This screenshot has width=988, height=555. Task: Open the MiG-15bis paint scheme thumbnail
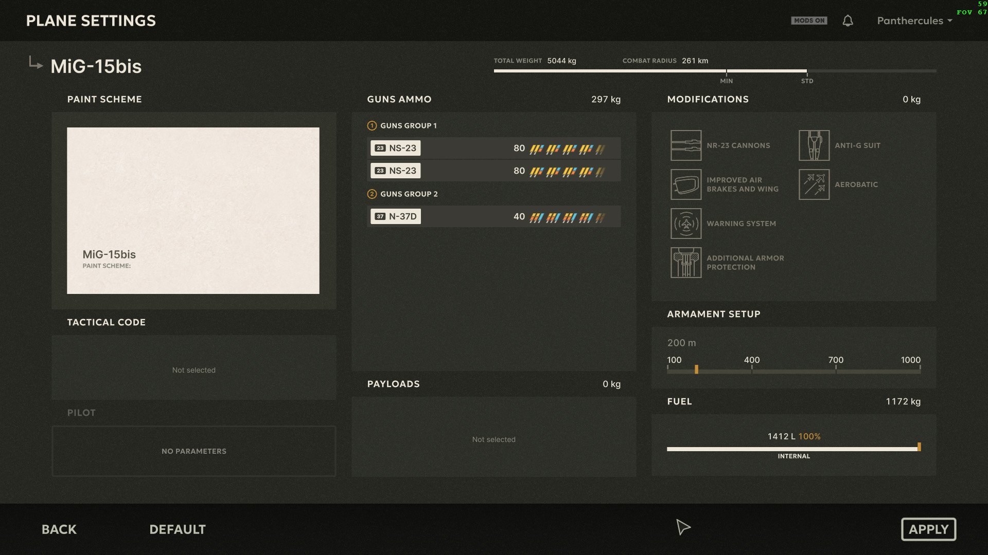click(x=193, y=211)
